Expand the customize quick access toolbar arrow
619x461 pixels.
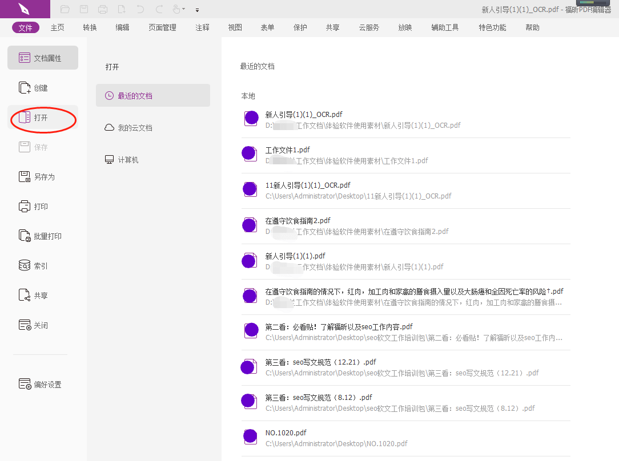(x=197, y=10)
